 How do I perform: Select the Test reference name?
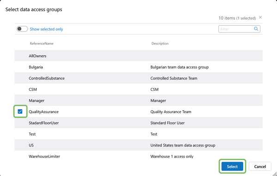(32, 134)
